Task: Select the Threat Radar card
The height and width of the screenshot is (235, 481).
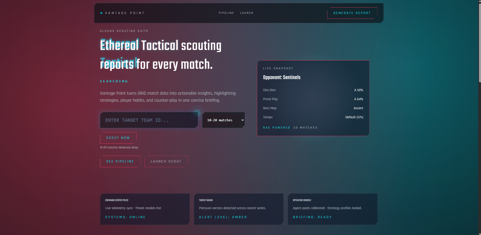Action: (239, 209)
